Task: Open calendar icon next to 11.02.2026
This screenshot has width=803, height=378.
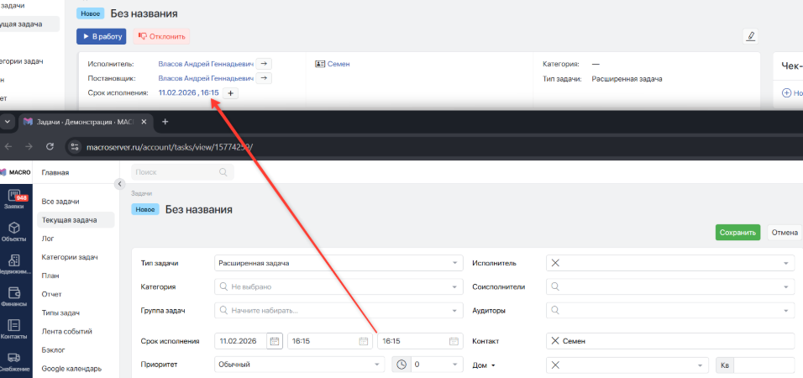Action: point(275,341)
